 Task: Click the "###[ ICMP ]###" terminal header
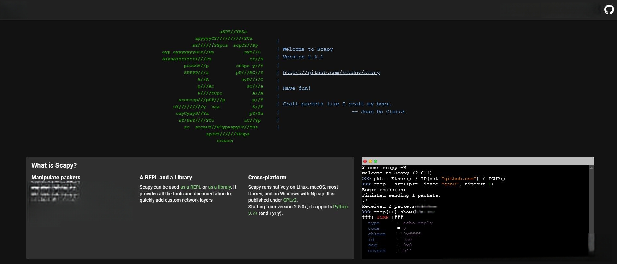tap(383, 217)
